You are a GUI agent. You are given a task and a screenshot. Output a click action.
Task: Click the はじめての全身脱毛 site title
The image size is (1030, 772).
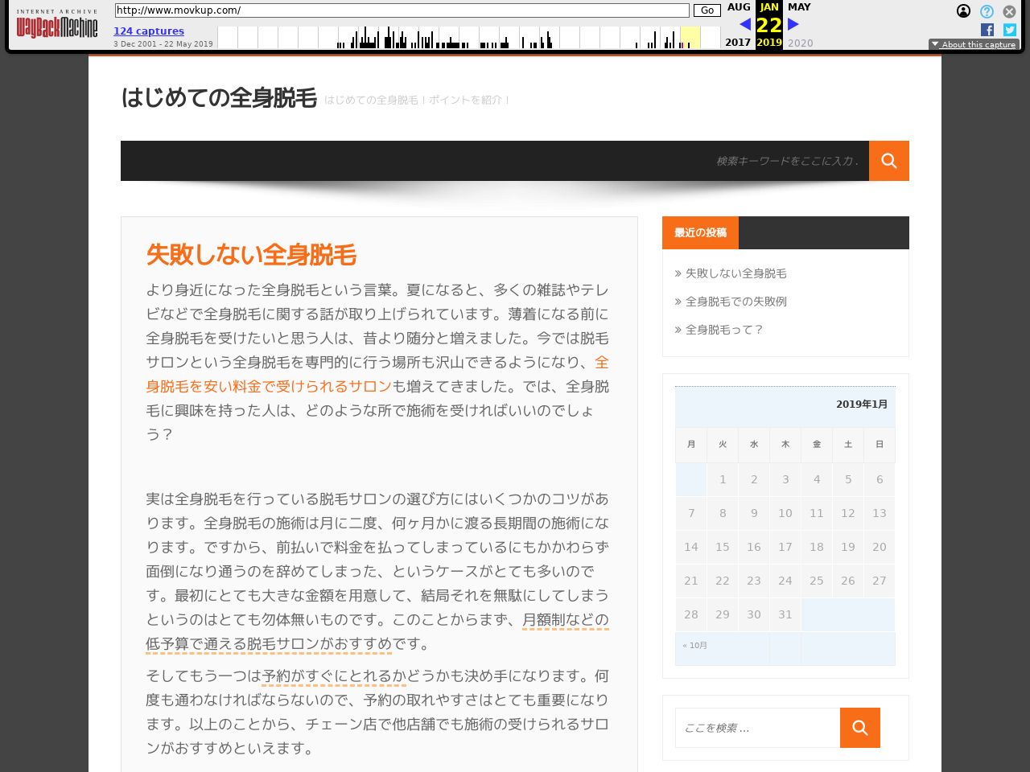pos(219,98)
